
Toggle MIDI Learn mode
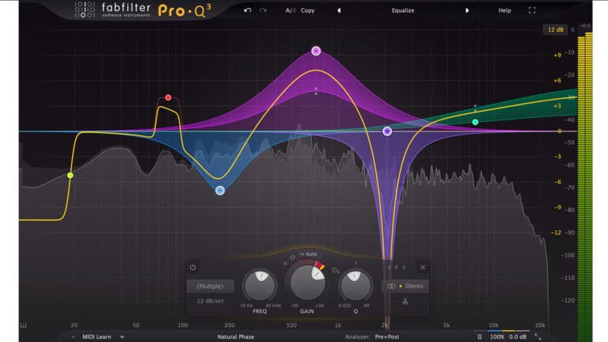tap(97, 337)
